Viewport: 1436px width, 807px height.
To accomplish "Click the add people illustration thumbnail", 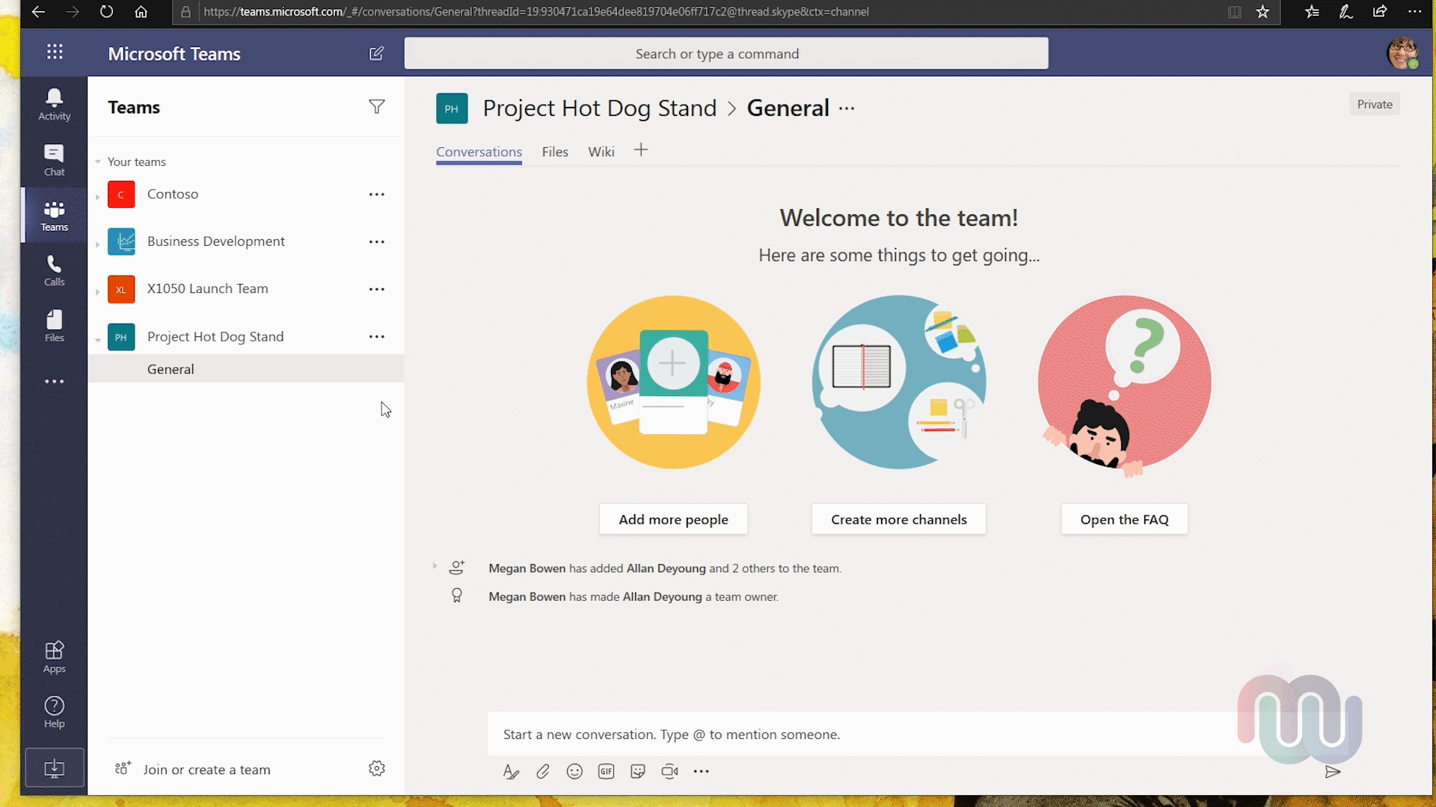I will pyautogui.click(x=673, y=382).
